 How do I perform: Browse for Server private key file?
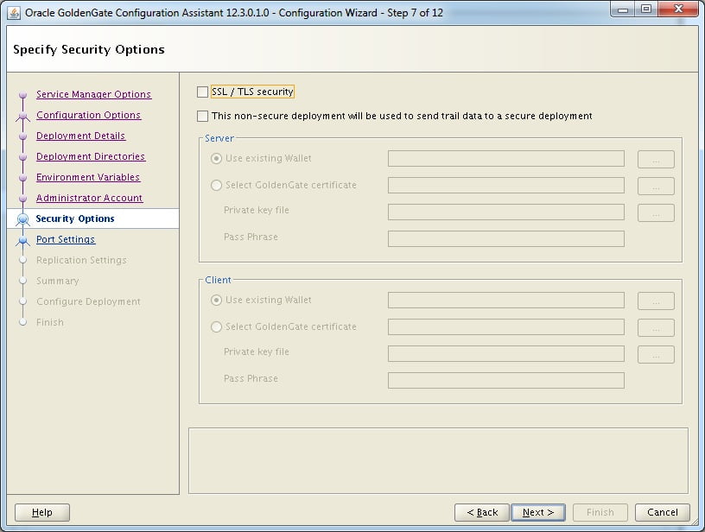(x=656, y=213)
